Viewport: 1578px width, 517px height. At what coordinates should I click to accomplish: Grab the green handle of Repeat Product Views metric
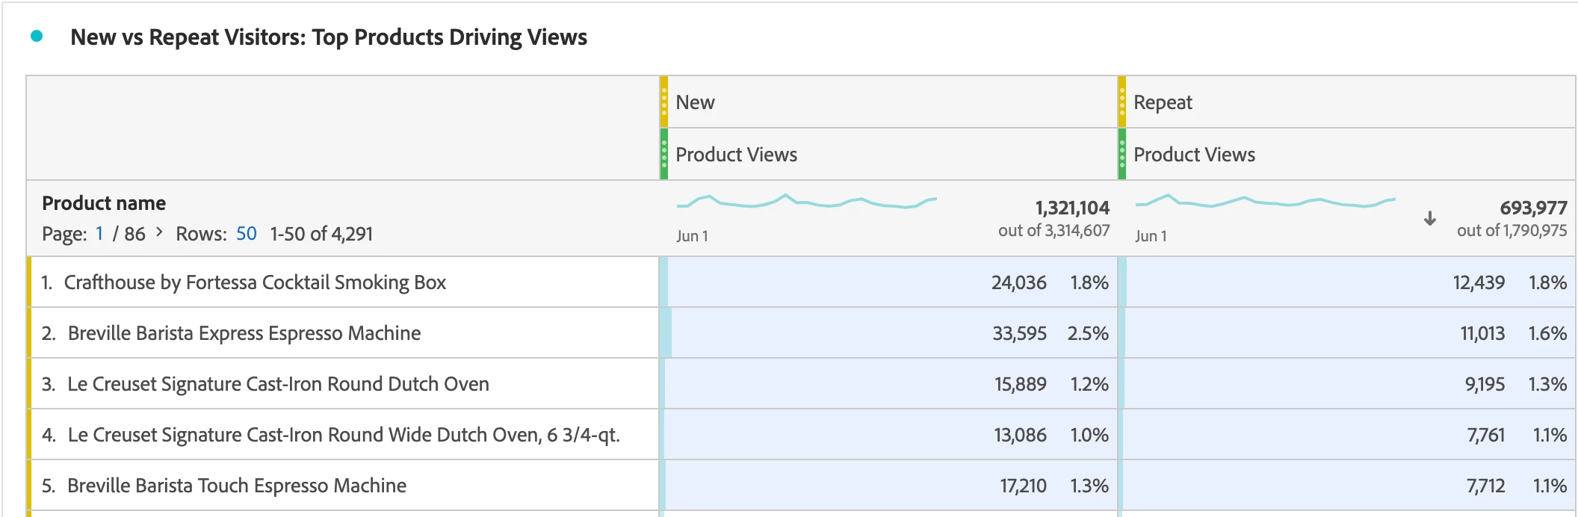tap(1121, 154)
